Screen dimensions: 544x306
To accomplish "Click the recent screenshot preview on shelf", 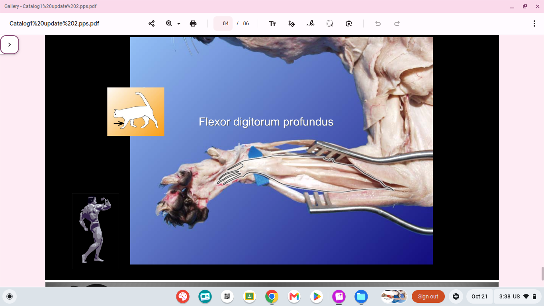I will click(x=394, y=296).
